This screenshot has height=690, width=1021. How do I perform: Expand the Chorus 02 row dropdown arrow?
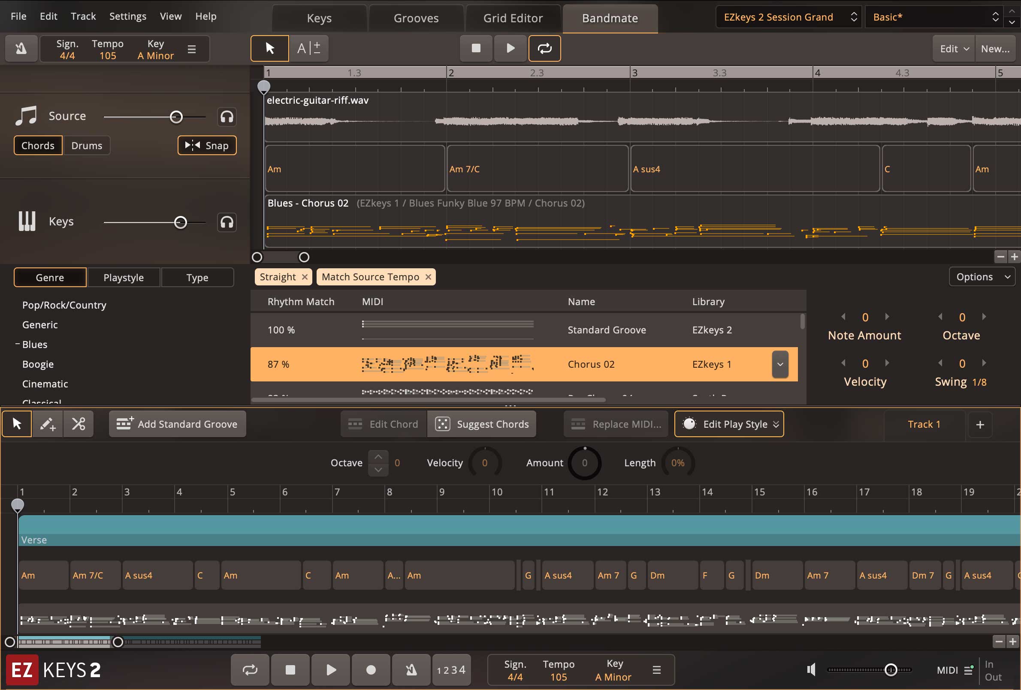click(x=780, y=364)
